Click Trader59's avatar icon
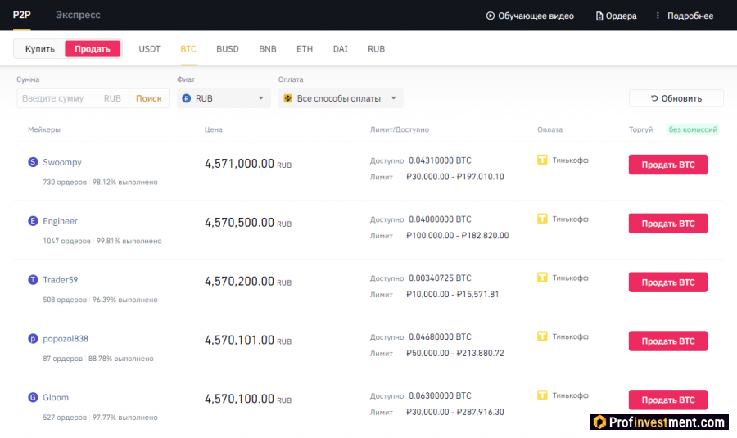 coord(33,280)
